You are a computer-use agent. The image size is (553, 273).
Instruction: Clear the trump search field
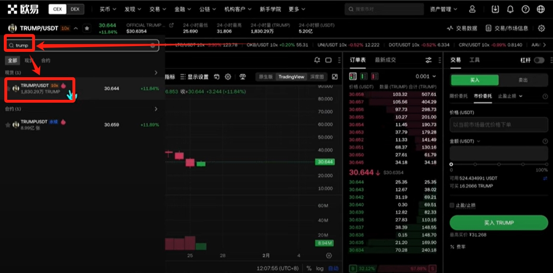coord(153,45)
